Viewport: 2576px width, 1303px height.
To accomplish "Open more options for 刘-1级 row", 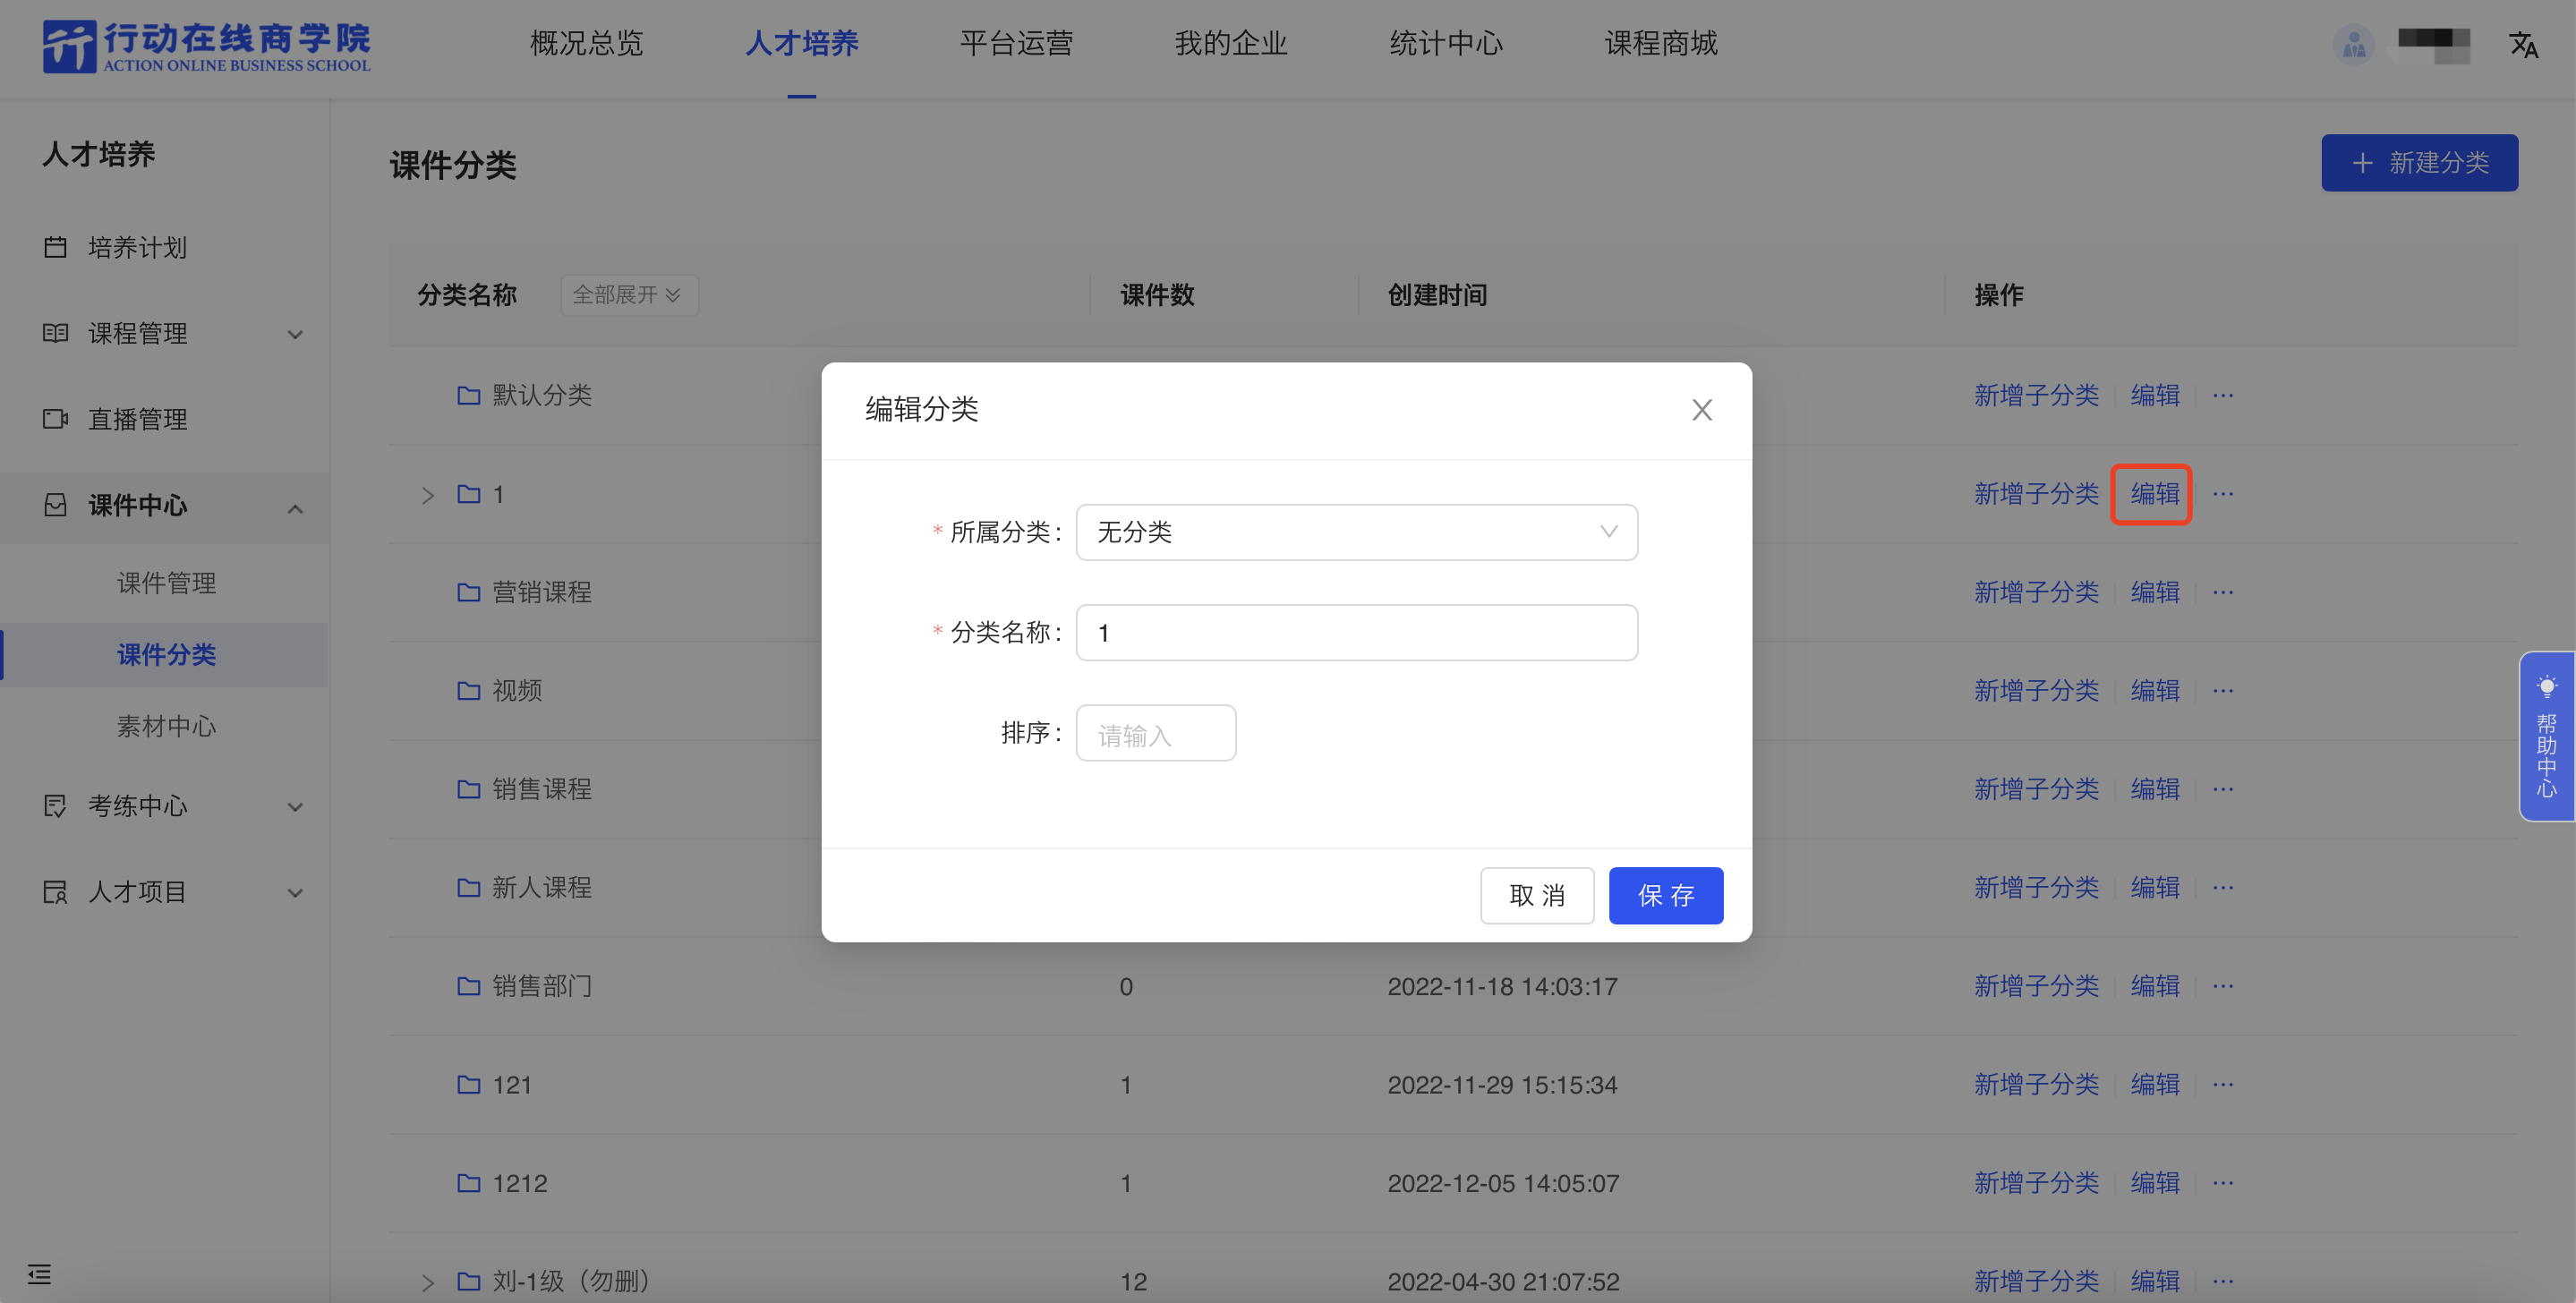I will [2223, 1282].
